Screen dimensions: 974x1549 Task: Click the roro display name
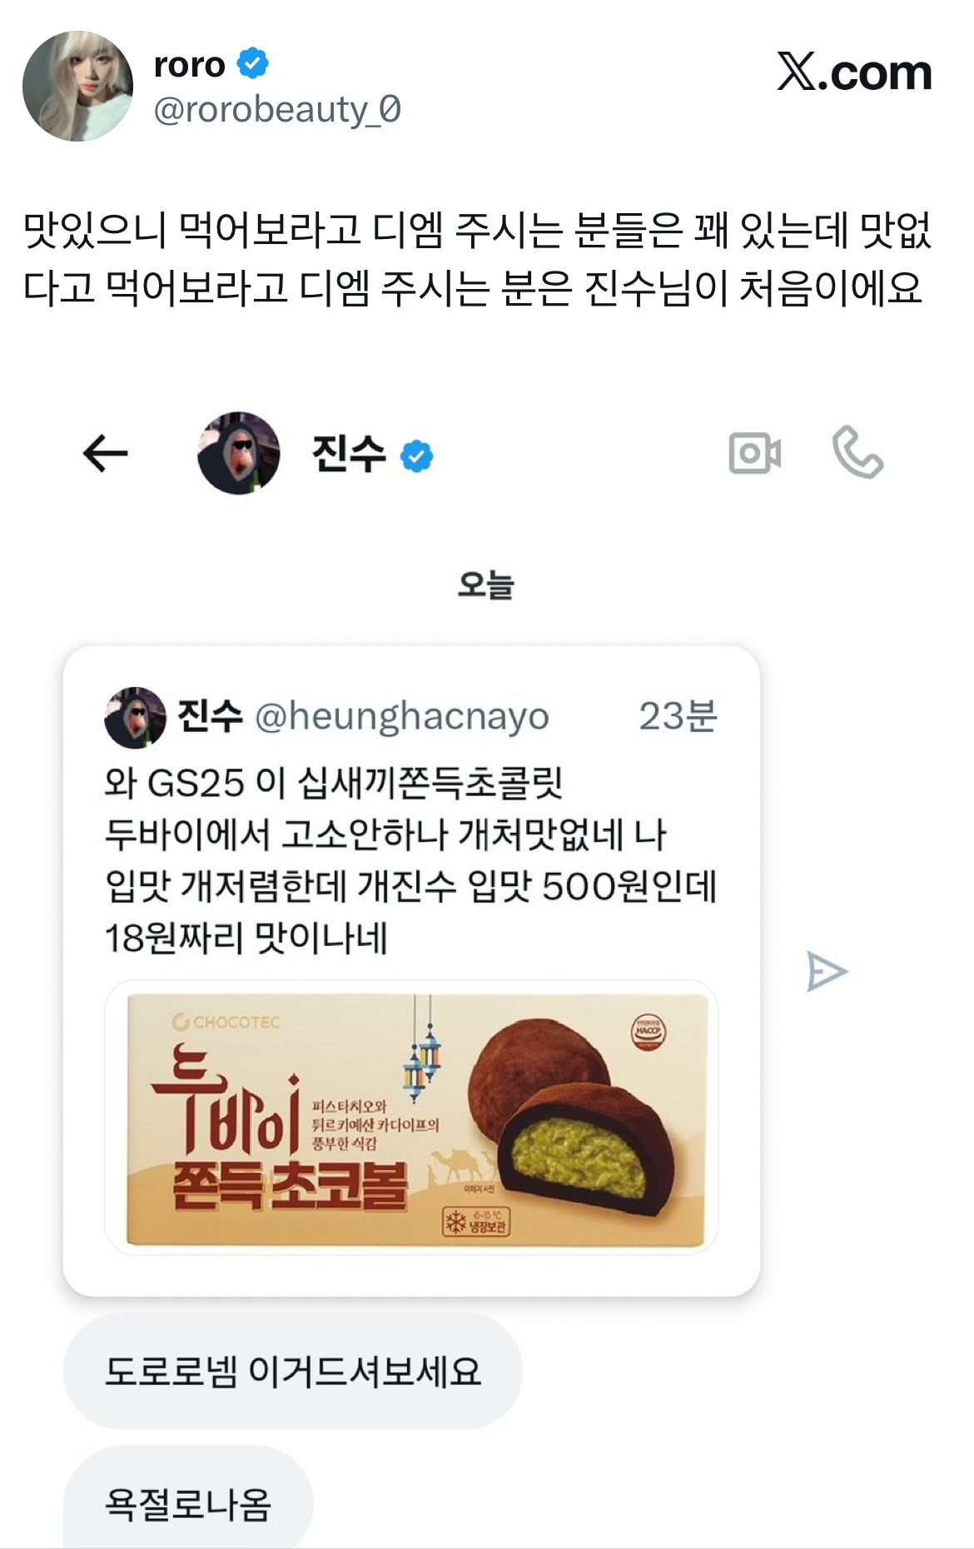[190, 64]
